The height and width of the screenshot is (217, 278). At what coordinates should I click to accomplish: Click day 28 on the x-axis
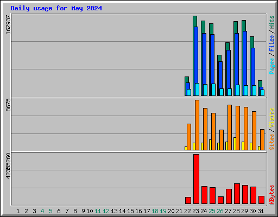point(236,211)
